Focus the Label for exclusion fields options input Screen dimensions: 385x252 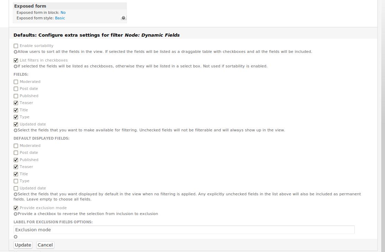184,230
